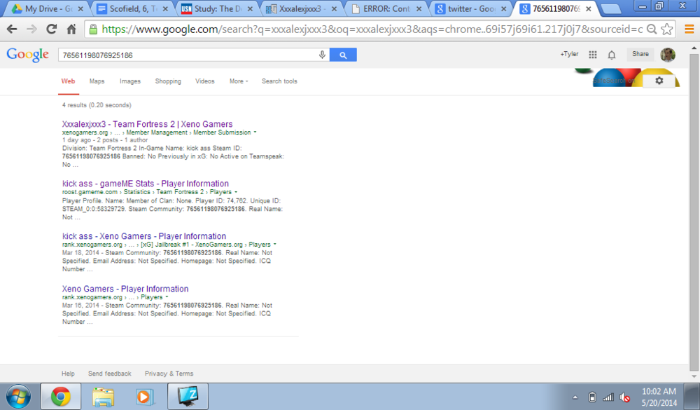Select the Images search category

point(130,81)
